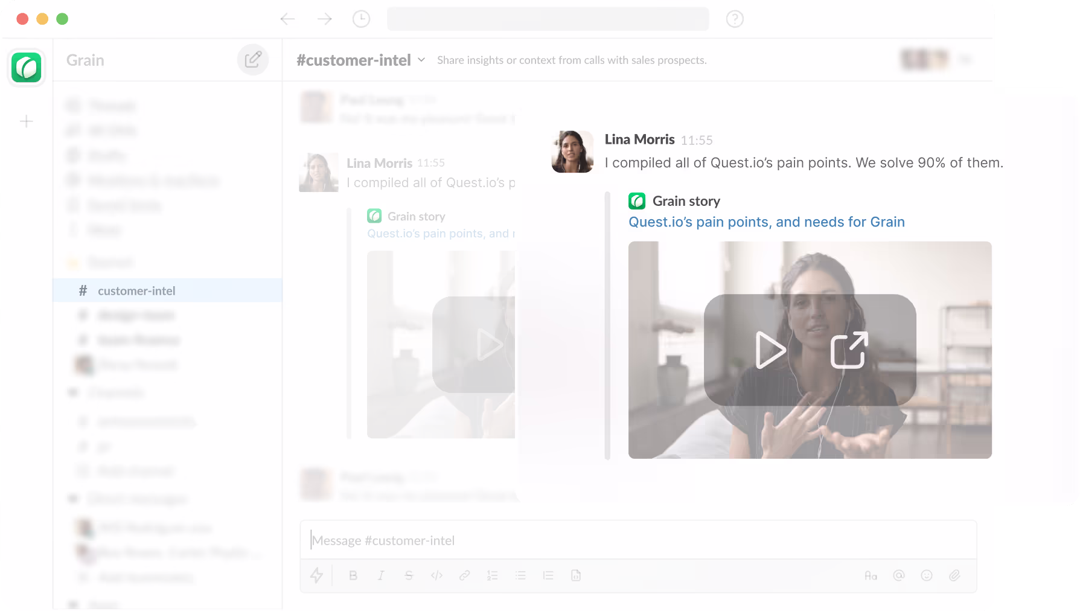The width and height of the screenshot is (1080, 611).
Task: Open the Grain workspace icon
Action: [27, 67]
